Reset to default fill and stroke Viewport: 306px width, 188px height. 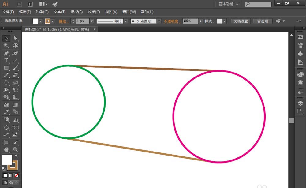click(3, 168)
